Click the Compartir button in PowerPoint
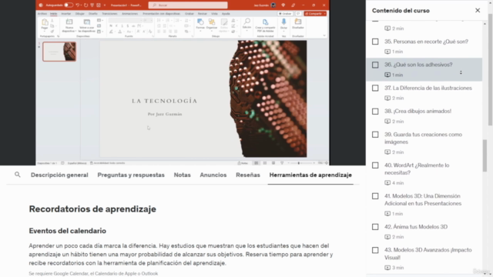This screenshot has height=277, width=493. pos(315,14)
